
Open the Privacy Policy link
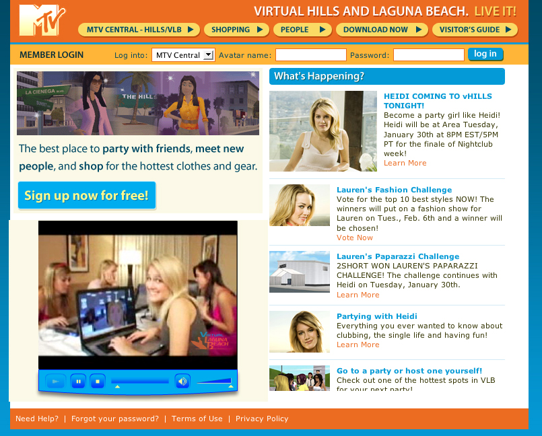point(262,419)
